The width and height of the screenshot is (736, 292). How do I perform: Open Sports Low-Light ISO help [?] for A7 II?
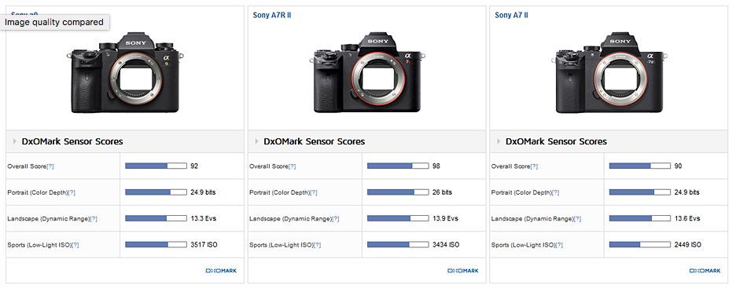(x=559, y=245)
